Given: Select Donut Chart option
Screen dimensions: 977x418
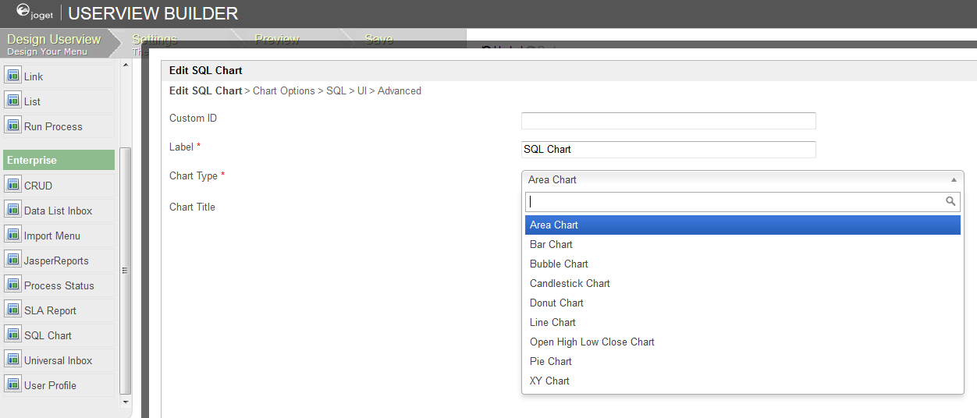Looking at the screenshot, I should [x=556, y=303].
